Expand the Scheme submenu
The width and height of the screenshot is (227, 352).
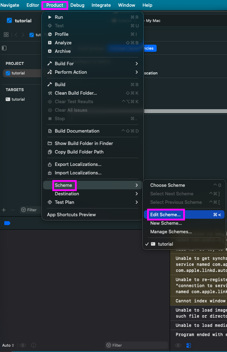pos(93,185)
